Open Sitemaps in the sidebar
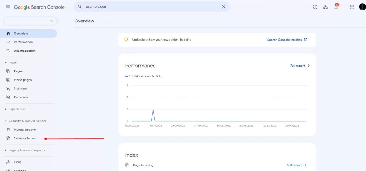Viewport: 366px width, 171px height. point(20,89)
